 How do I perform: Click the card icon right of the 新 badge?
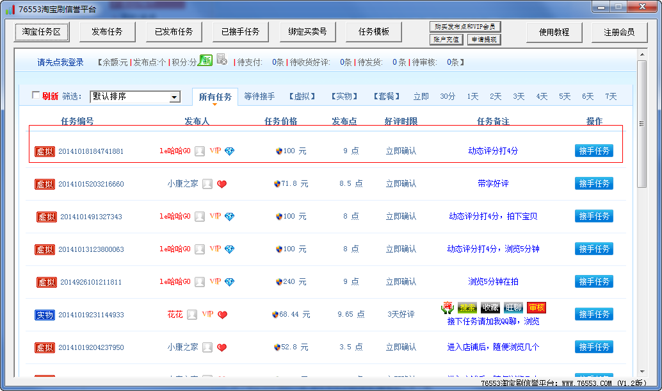pyautogui.click(x=222, y=58)
